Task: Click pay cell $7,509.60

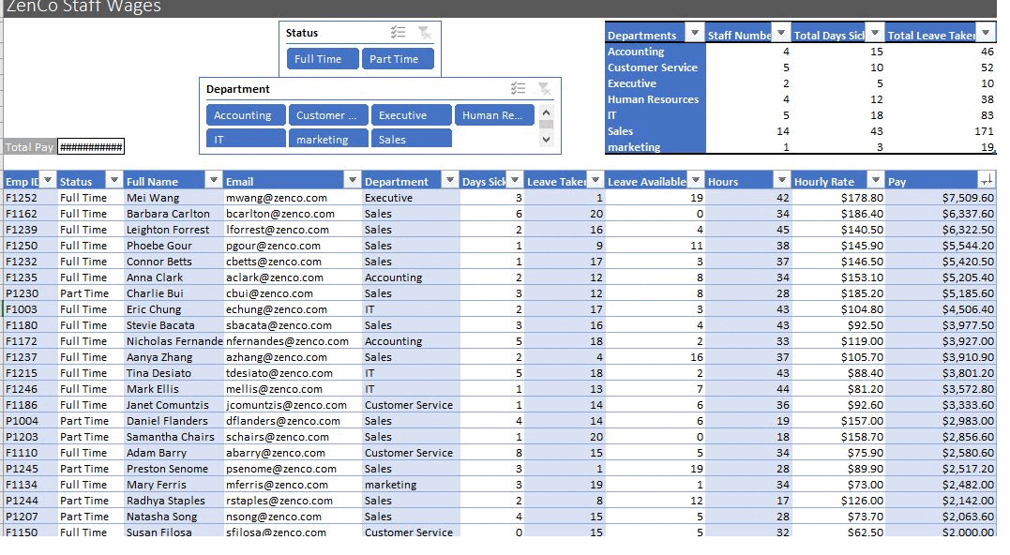Action: click(x=942, y=198)
